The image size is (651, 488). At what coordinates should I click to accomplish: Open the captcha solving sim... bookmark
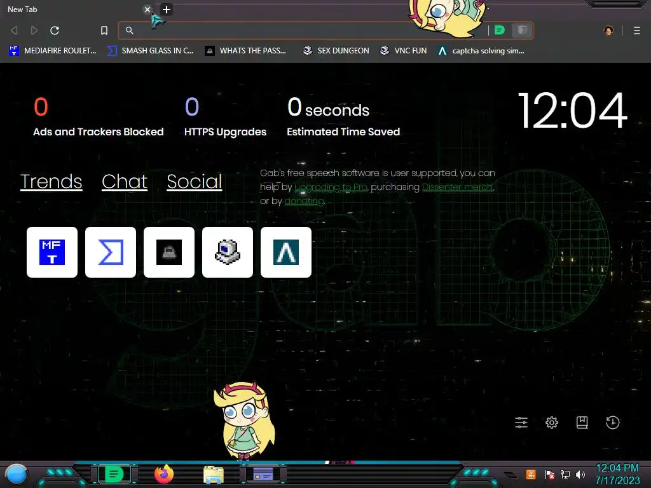481,51
